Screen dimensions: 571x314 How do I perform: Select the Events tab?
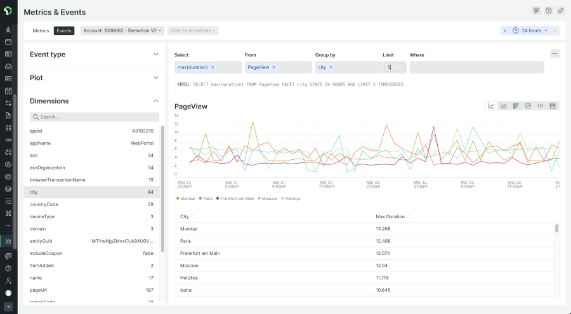pos(63,30)
